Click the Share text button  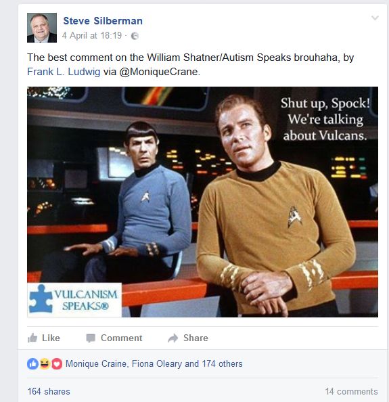coord(196,338)
